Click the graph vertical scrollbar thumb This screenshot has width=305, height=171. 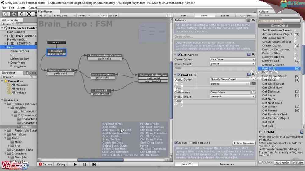tap(171, 90)
